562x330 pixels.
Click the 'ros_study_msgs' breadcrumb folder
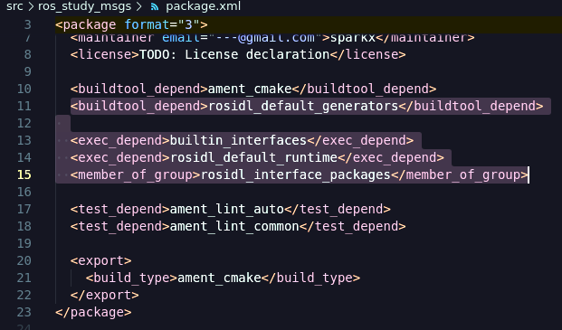tap(85, 6)
